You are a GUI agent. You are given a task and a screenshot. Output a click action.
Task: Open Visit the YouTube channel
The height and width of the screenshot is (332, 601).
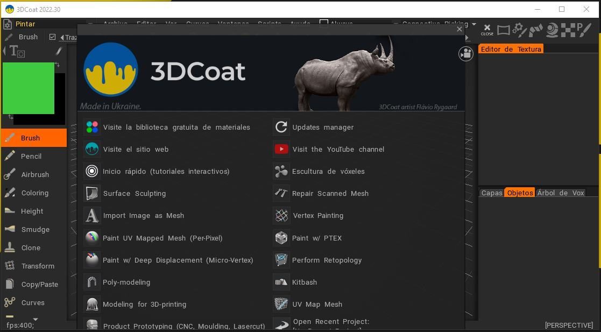pos(329,149)
